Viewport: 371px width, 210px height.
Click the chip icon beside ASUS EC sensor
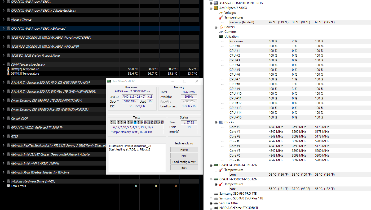click(x=8, y=56)
